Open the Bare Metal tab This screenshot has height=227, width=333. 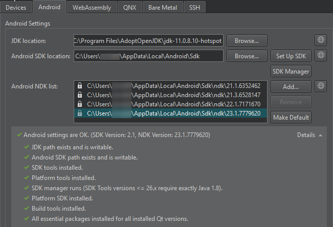point(162,7)
